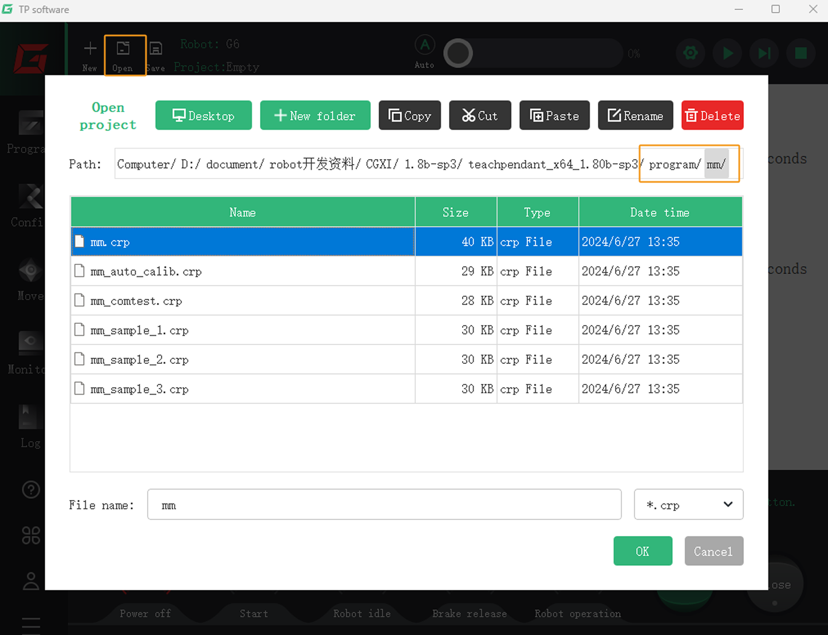Click the Paste button
828x635 pixels.
pyautogui.click(x=554, y=116)
